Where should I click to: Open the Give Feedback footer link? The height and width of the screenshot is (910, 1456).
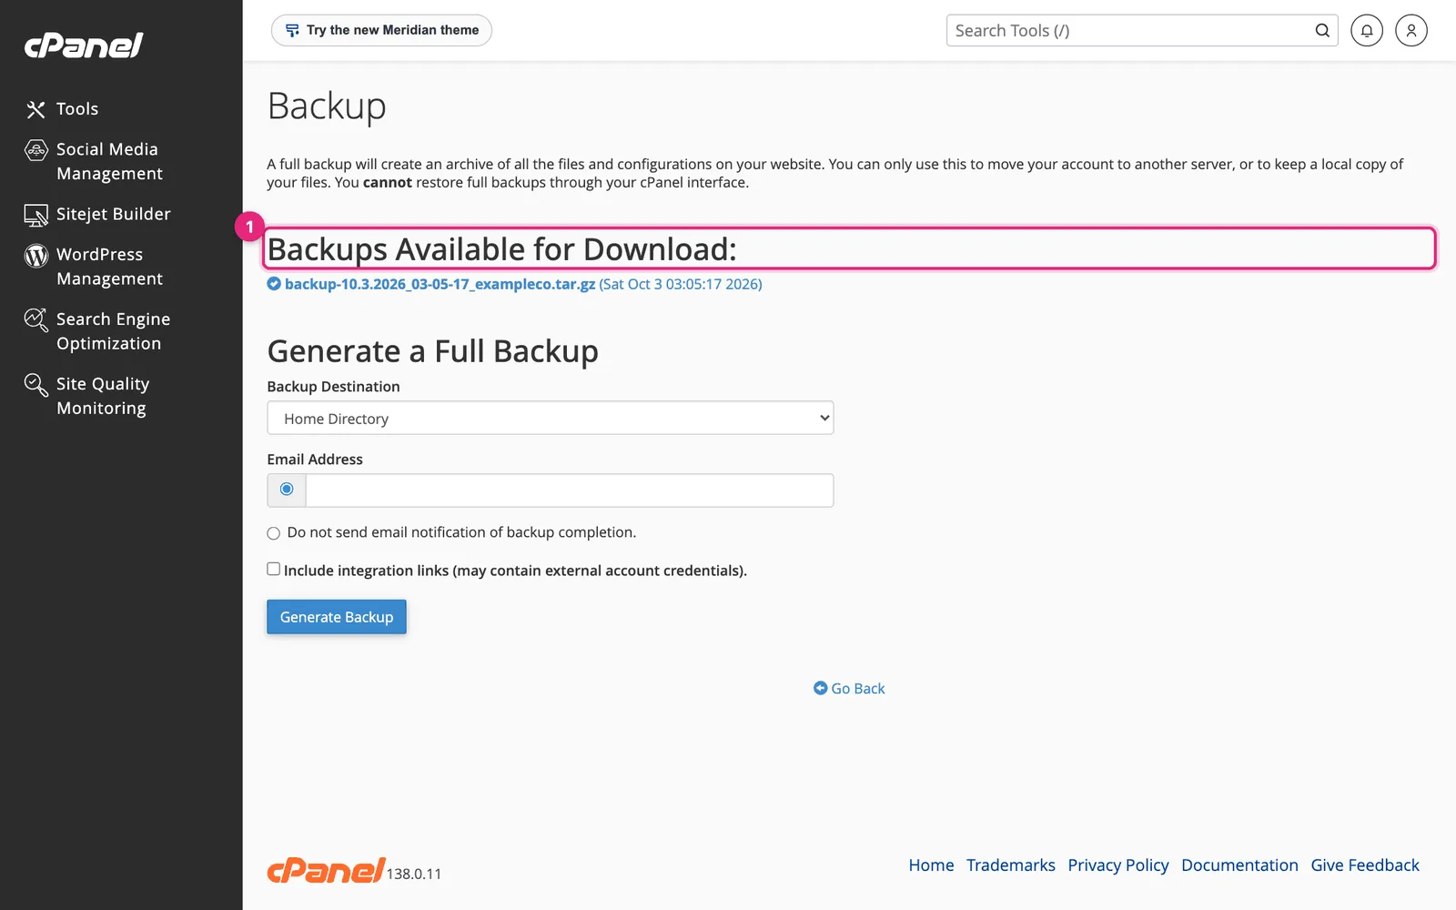[1365, 865]
